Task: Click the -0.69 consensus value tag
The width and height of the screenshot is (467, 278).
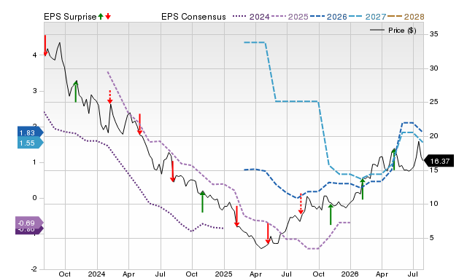Action: [29, 223]
